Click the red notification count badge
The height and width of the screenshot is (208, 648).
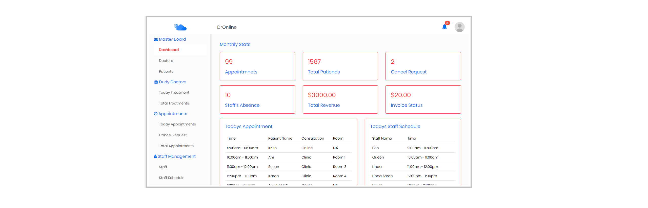click(x=447, y=23)
